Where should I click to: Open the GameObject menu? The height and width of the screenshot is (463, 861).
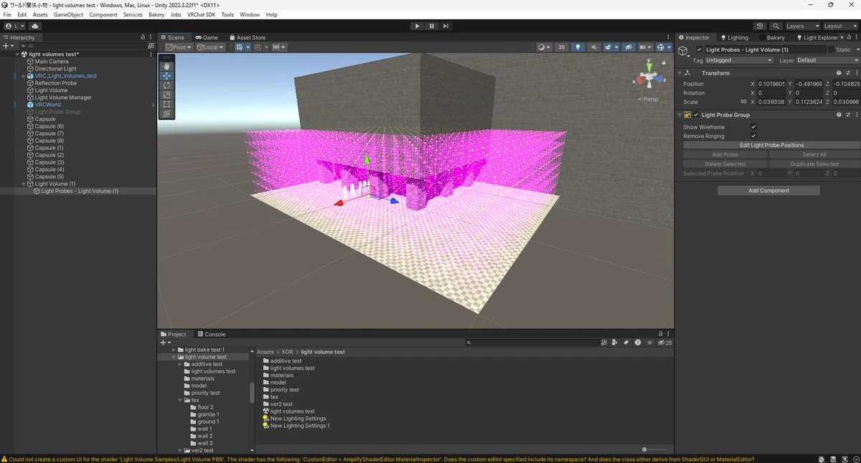click(x=68, y=14)
